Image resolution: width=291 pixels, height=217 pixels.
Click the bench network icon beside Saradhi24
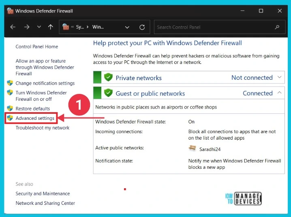pyautogui.click(x=192, y=149)
